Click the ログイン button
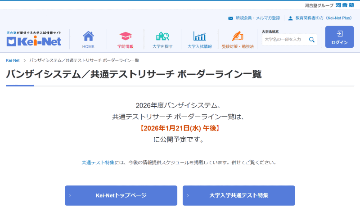This screenshot has width=360, height=217. [x=339, y=37]
